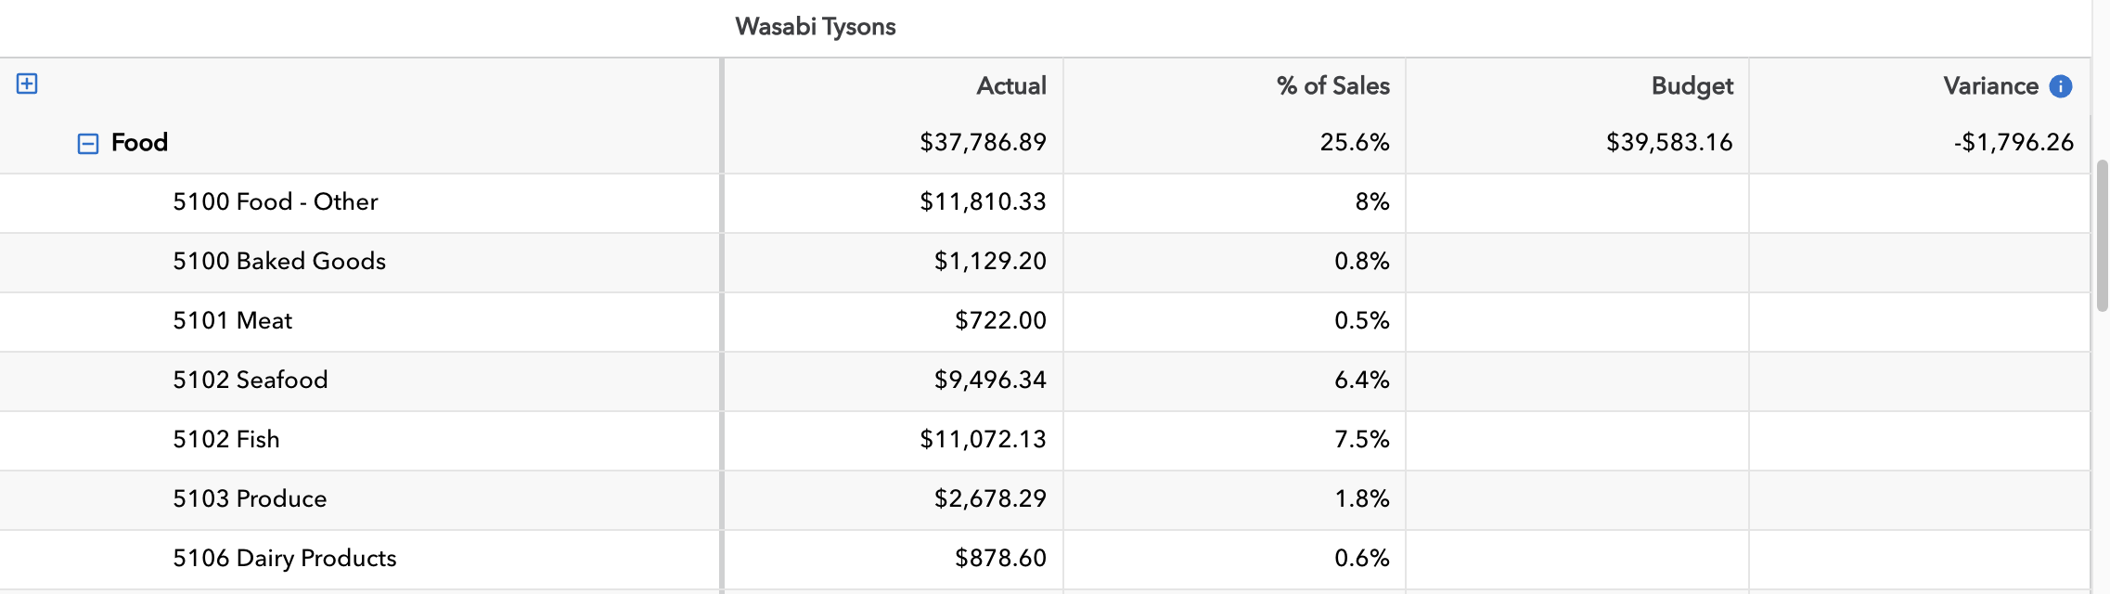The height and width of the screenshot is (594, 2110).
Task: Click the 5102 Fish row label
Action: coord(226,440)
